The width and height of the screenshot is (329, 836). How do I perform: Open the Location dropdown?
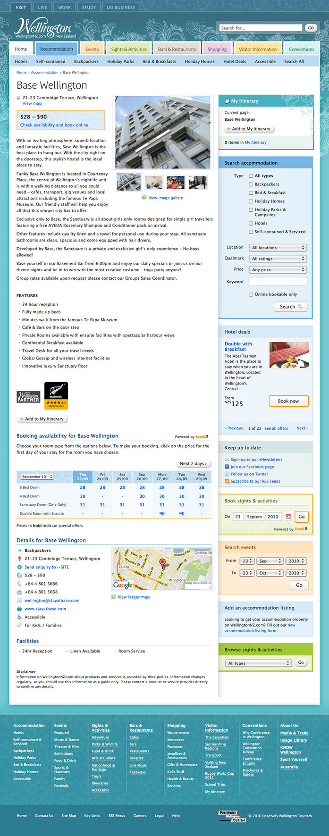[x=278, y=247]
